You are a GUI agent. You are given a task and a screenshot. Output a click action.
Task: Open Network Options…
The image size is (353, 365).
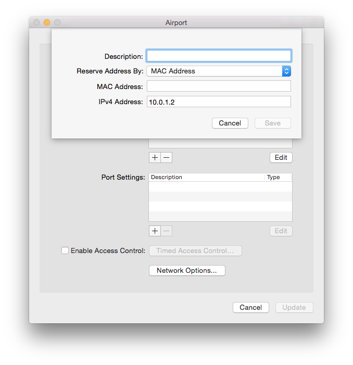(x=187, y=270)
